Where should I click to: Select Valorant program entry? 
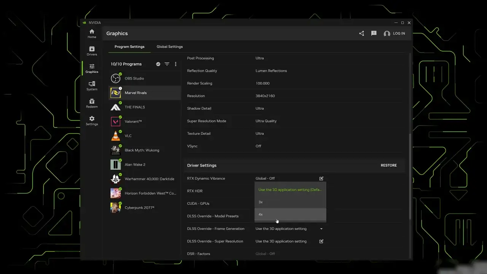click(x=145, y=121)
